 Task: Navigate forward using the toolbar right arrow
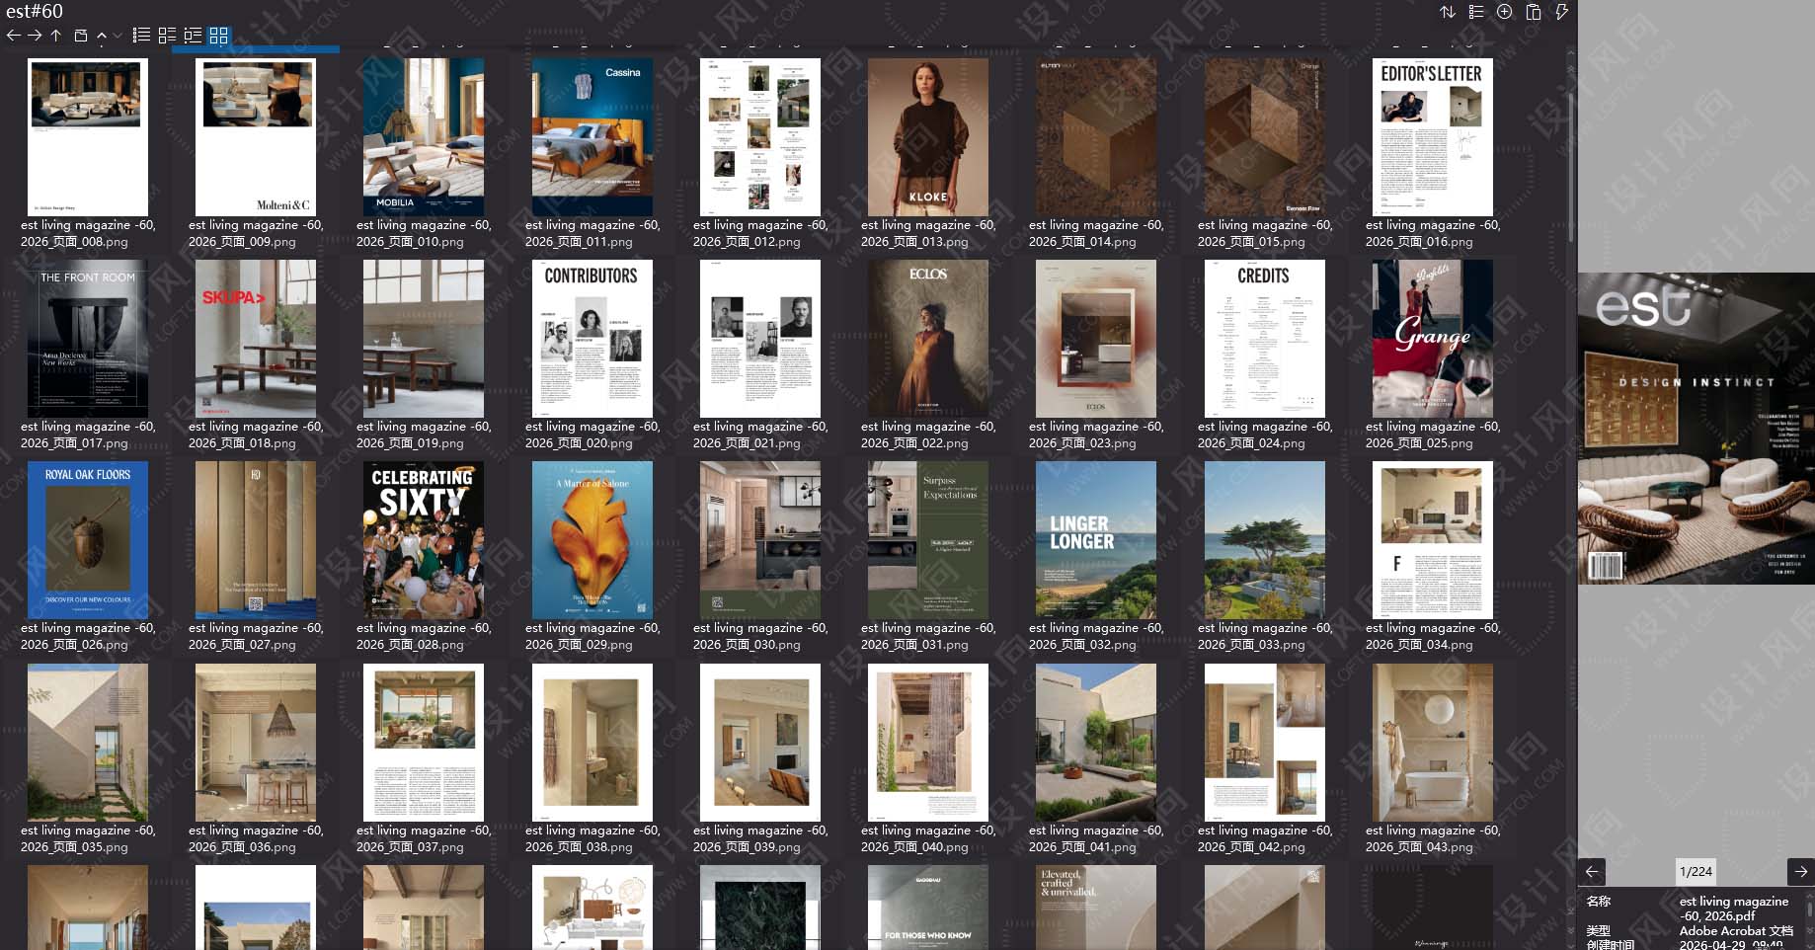[x=35, y=36]
